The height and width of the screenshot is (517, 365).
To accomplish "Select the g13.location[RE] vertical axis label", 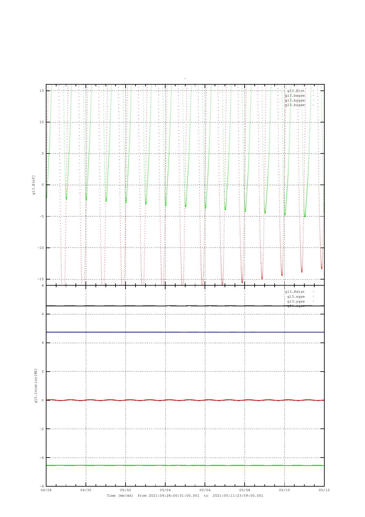I will (36, 385).
